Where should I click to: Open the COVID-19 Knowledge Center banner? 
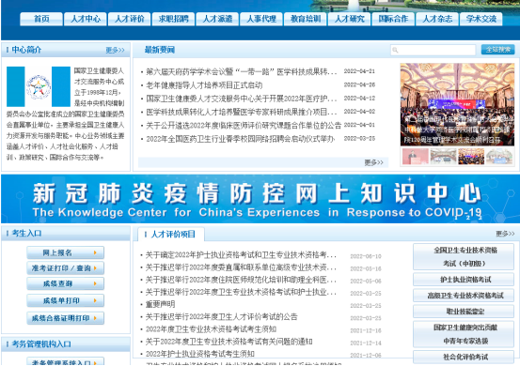click(260, 199)
